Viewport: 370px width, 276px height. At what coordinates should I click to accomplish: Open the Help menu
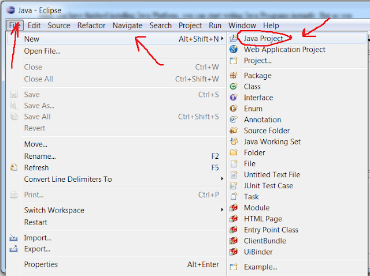tap(271, 25)
